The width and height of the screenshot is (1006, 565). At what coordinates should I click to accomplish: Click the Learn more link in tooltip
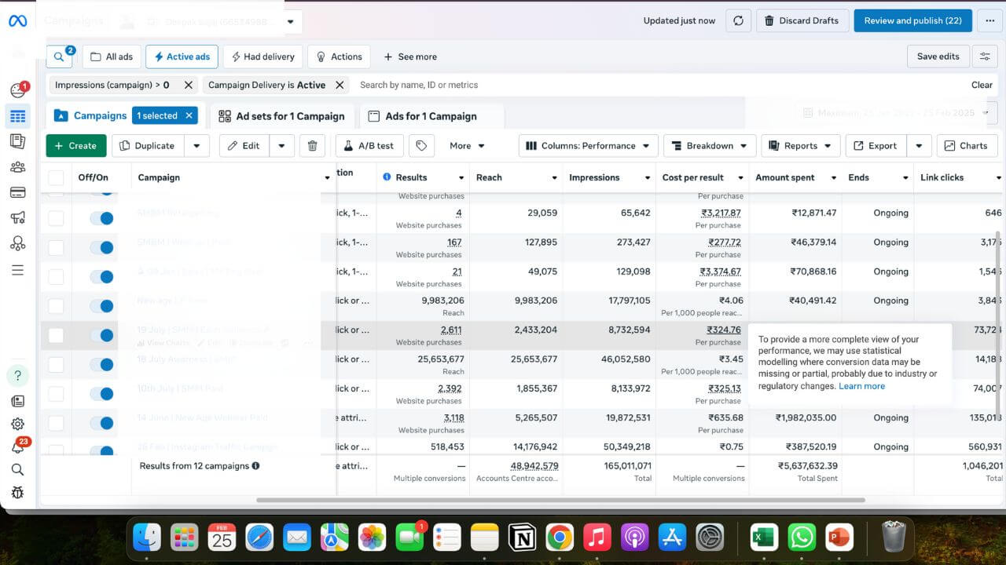(x=861, y=386)
